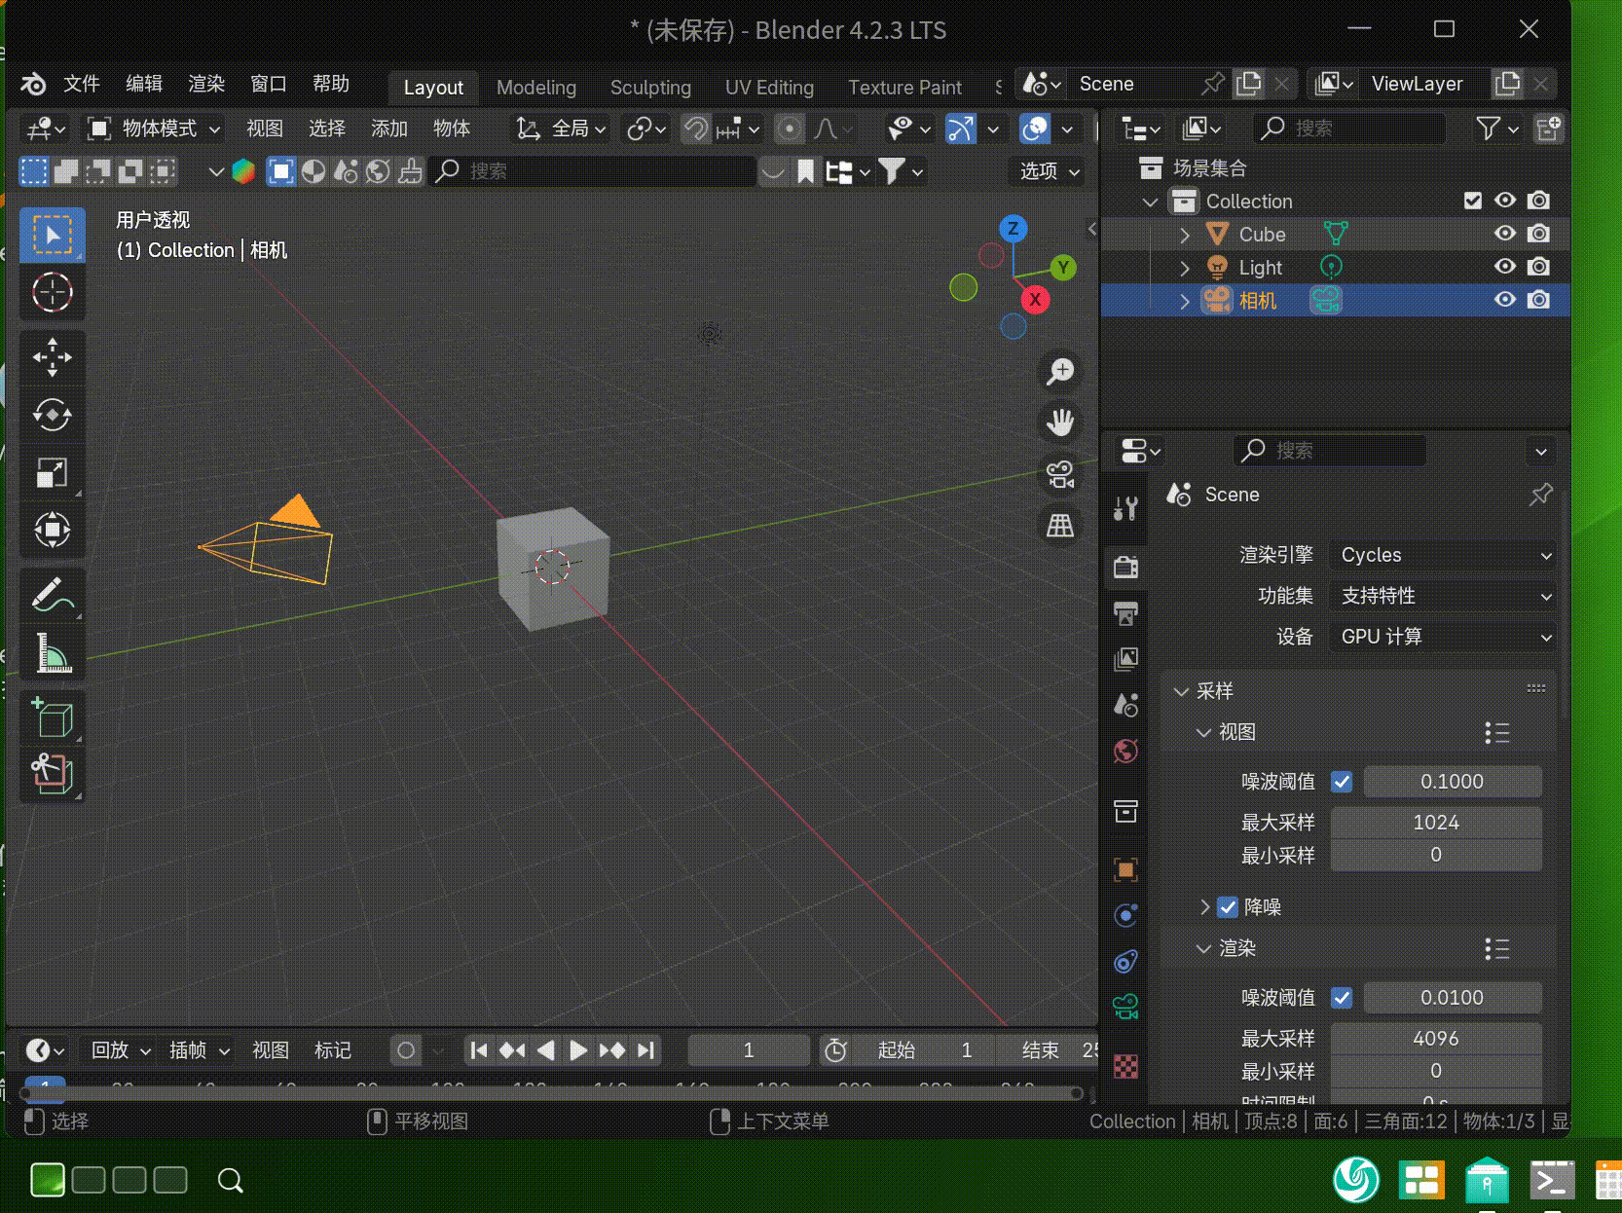Screen dimensions: 1622x1213
Task: Select the Annotate pencil tool
Action: (x=53, y=595)
